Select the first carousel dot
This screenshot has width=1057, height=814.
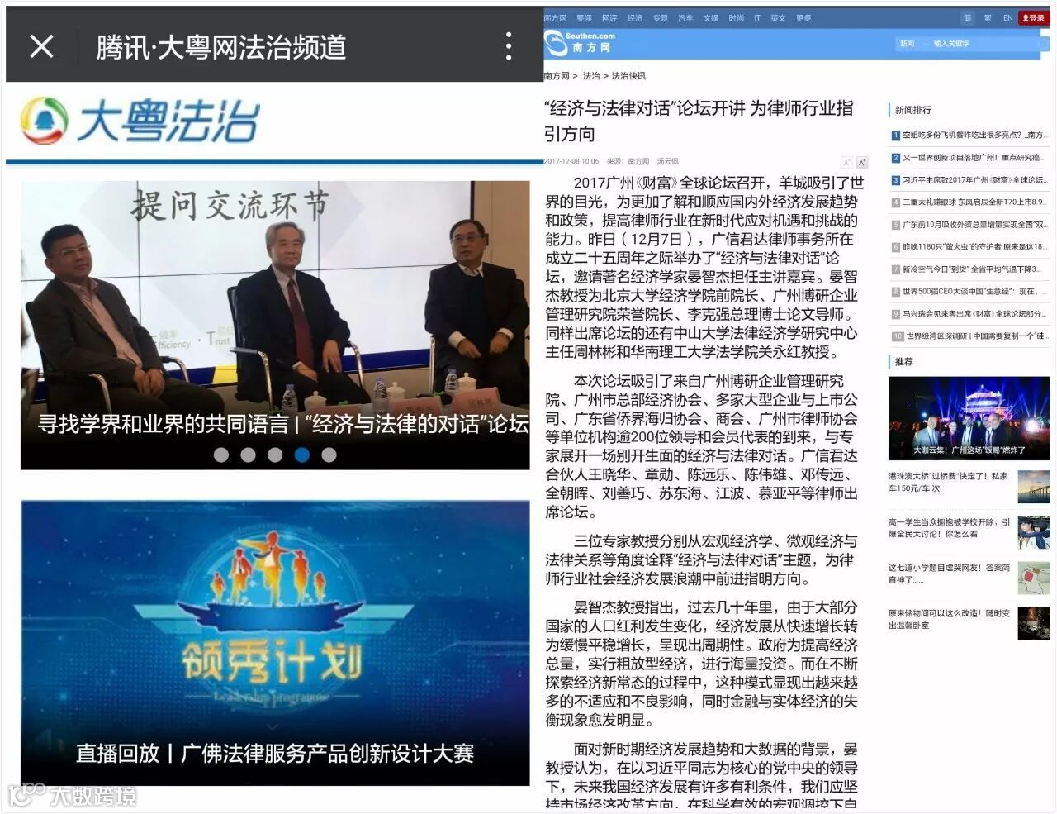coord(221,455)
